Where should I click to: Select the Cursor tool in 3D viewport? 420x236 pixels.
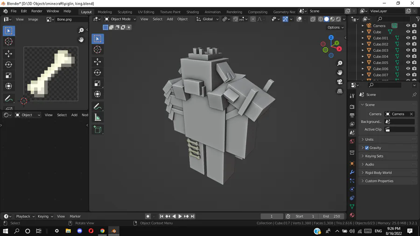[x=98, y=49]
